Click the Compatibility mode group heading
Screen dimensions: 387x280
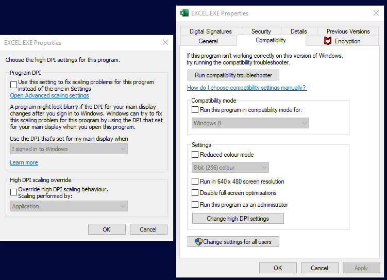214,101
